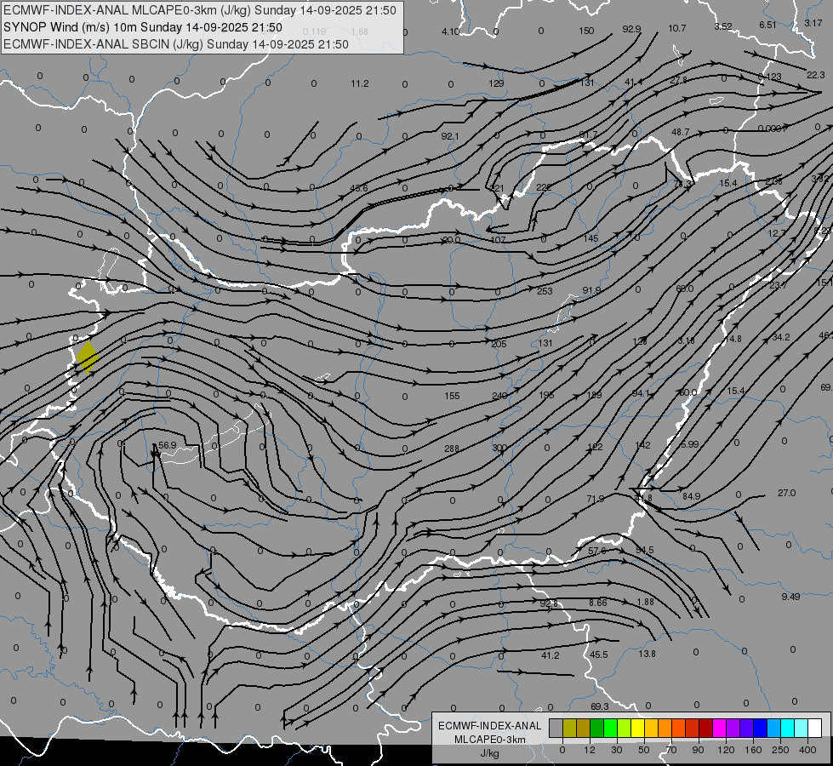Choose the pure blue legend swatch
The width and height of the screenshot is (833, 766).
pyautogui.click(x=760, y=729)
